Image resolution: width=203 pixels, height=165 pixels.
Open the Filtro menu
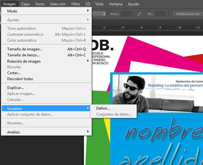[x=76, y=4]
